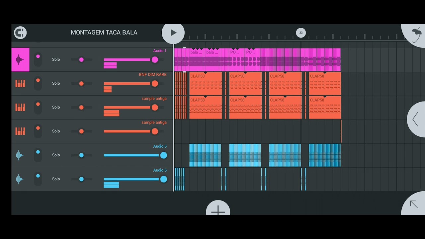The width and height of the screenshot is (425, 239).
Task: Click the BNF DIM RARE volume slider
Action: click(134, 84)
